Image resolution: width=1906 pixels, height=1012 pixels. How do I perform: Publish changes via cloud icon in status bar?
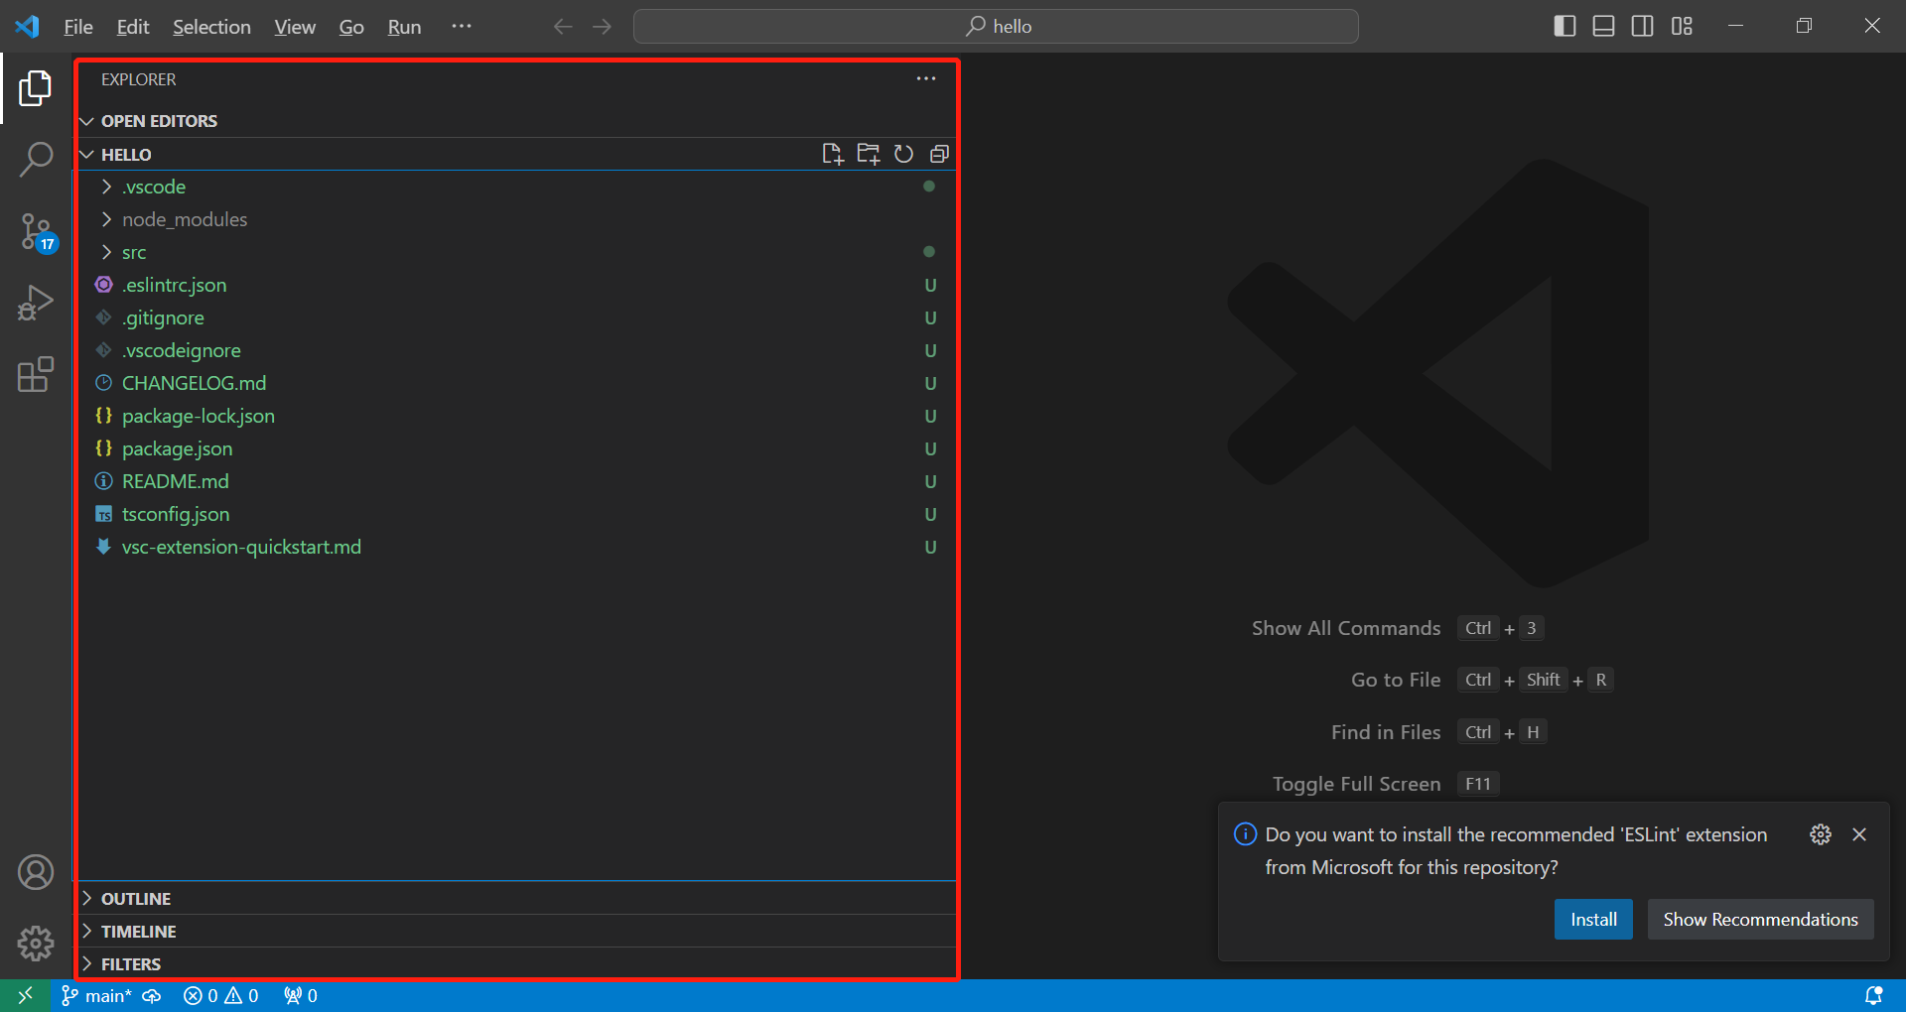click(x=152, y=995)
